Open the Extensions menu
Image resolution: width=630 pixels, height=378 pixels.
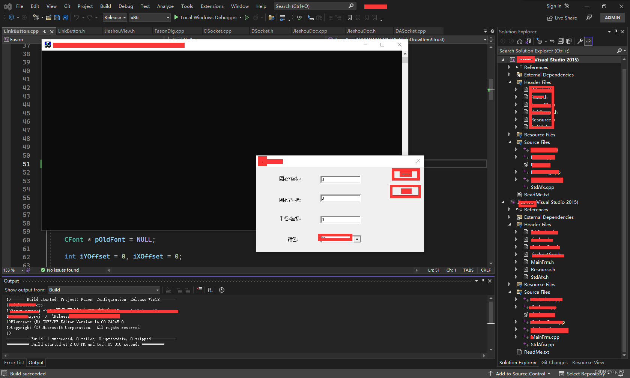(212, 6)
